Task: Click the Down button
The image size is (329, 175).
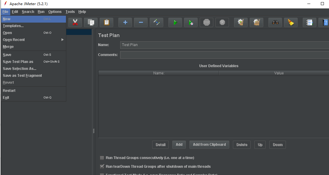Action: coord(277,145)
